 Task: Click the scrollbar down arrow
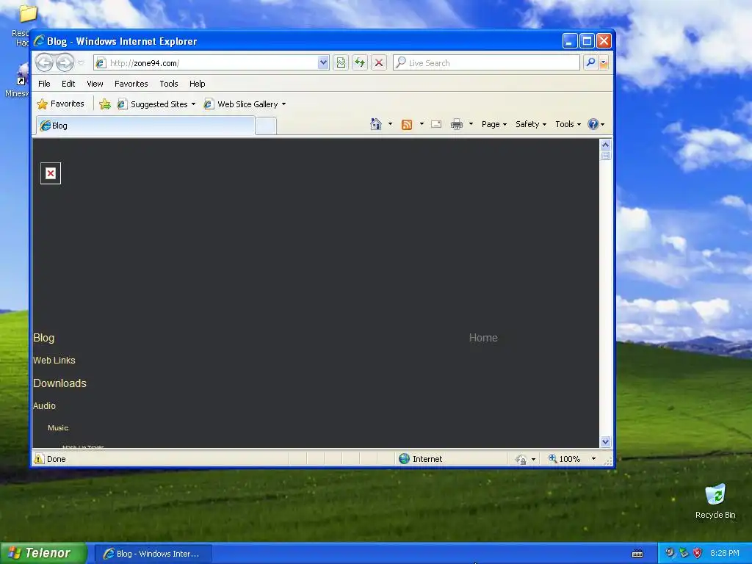[x=605, y=441]
